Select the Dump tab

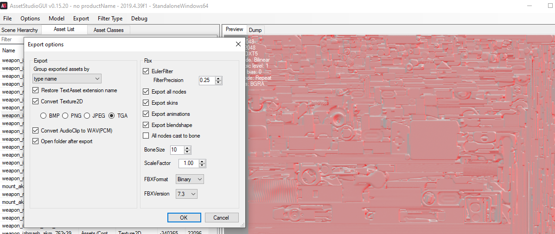(x=255, y=30)
